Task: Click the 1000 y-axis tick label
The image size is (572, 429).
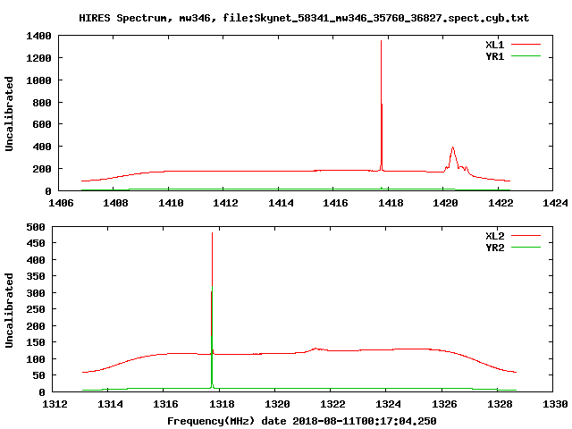Action: [38, 80]
